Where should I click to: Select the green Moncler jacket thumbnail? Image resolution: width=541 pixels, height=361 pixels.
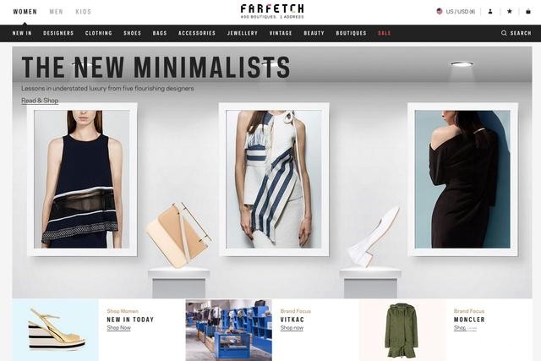pyautogui.click(x=402, y=330)
